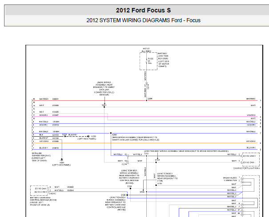Select the Fuse 31 10A label
269x217 pixels.
(150, 61)
